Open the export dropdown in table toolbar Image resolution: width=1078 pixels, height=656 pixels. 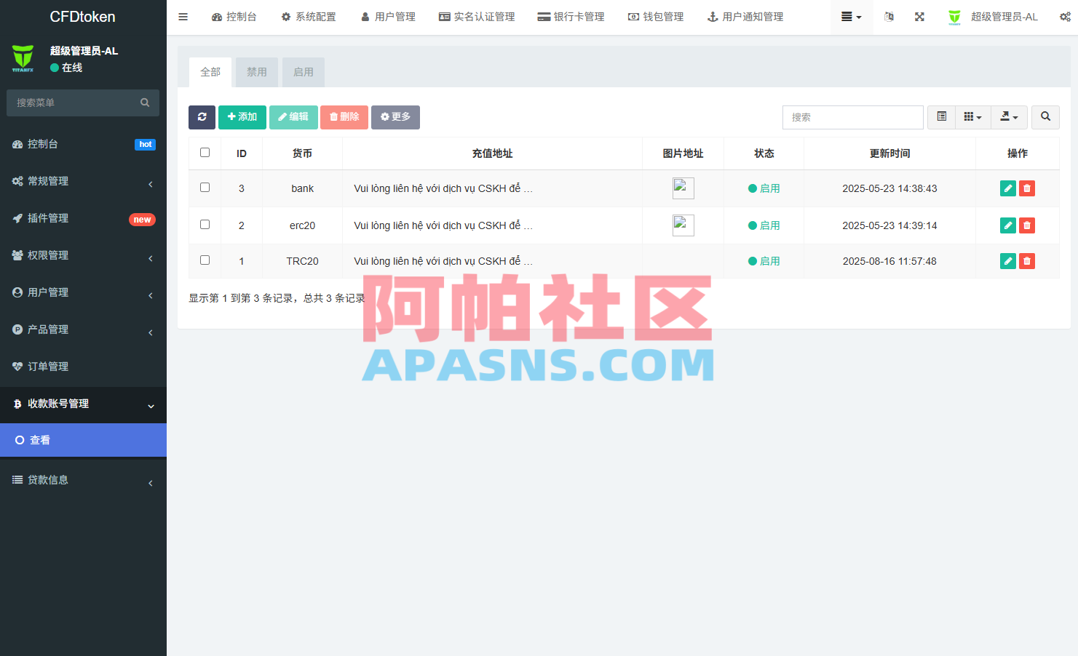click(x=1010, y=117)
